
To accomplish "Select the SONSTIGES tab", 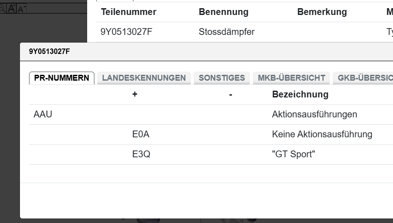I will (221, 78).
